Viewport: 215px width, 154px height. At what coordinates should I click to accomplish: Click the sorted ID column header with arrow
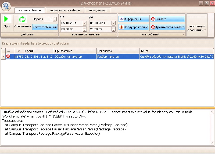pos(19,51)
